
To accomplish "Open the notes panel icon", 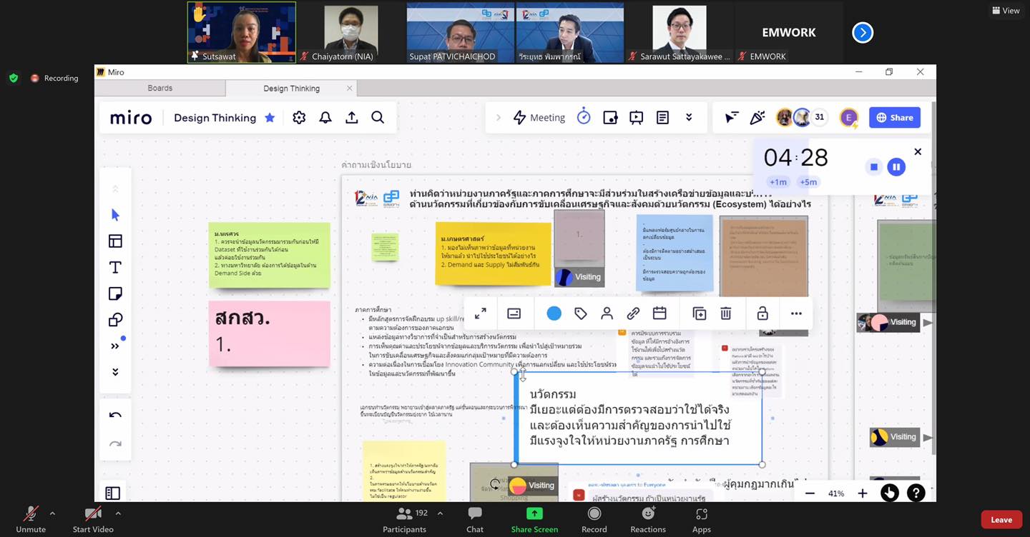I will (663, 118).
